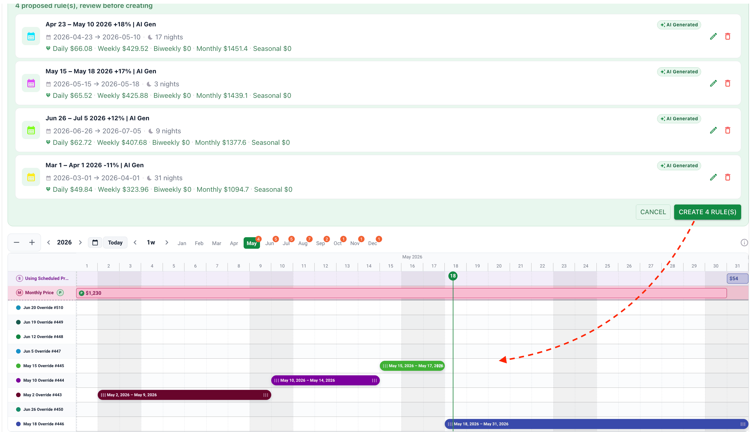753x432 pixels.
Task: Step back one week with left chevron
Action: [x=135, y=242]
